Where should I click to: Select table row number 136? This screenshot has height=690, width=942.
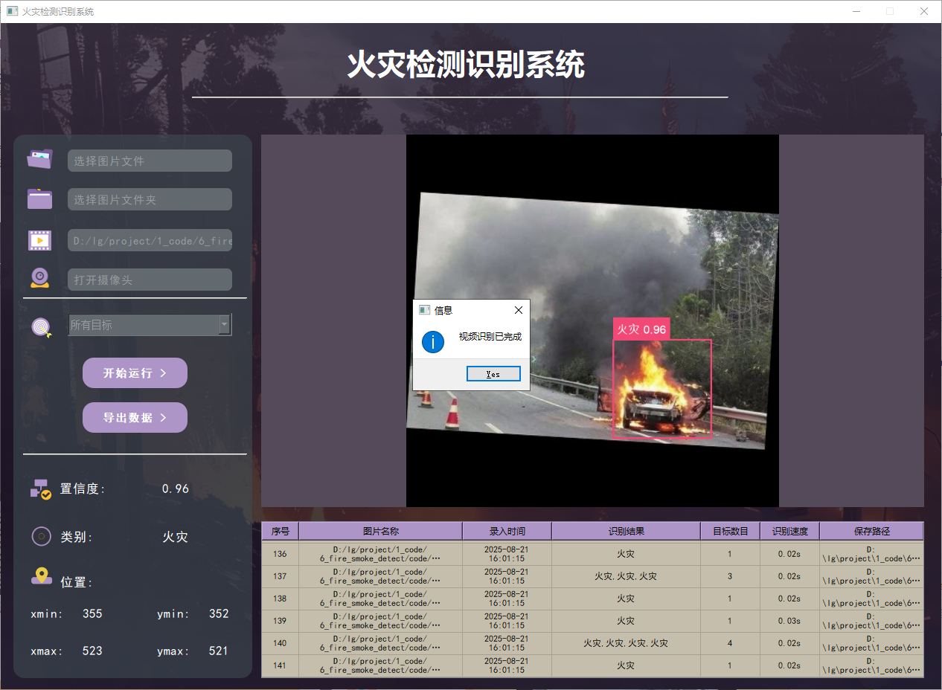pyautogui.click(x=592, y=554)
